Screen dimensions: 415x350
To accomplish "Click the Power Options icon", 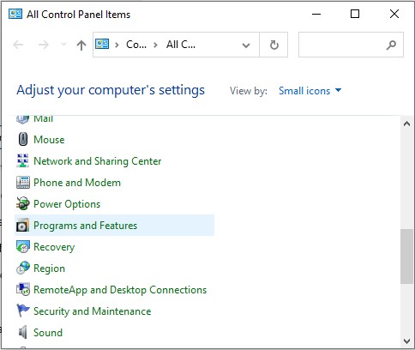I will [x=23, y=203].
